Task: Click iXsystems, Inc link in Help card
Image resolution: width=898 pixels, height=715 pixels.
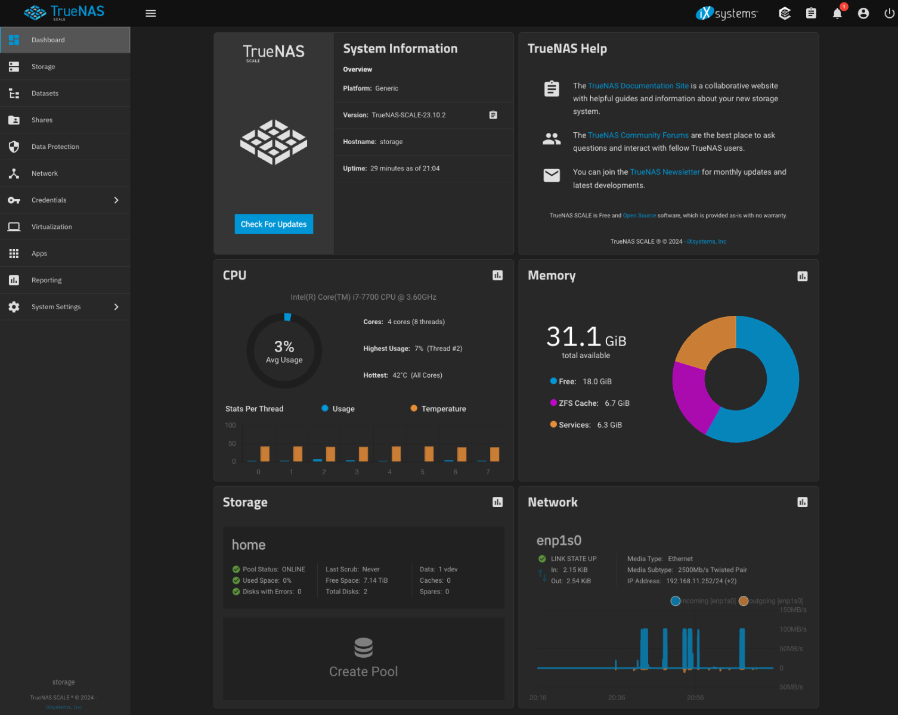Action: [x=707, y=241]
